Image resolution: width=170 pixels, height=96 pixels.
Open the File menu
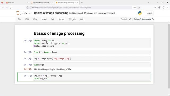tap(19, 19)
